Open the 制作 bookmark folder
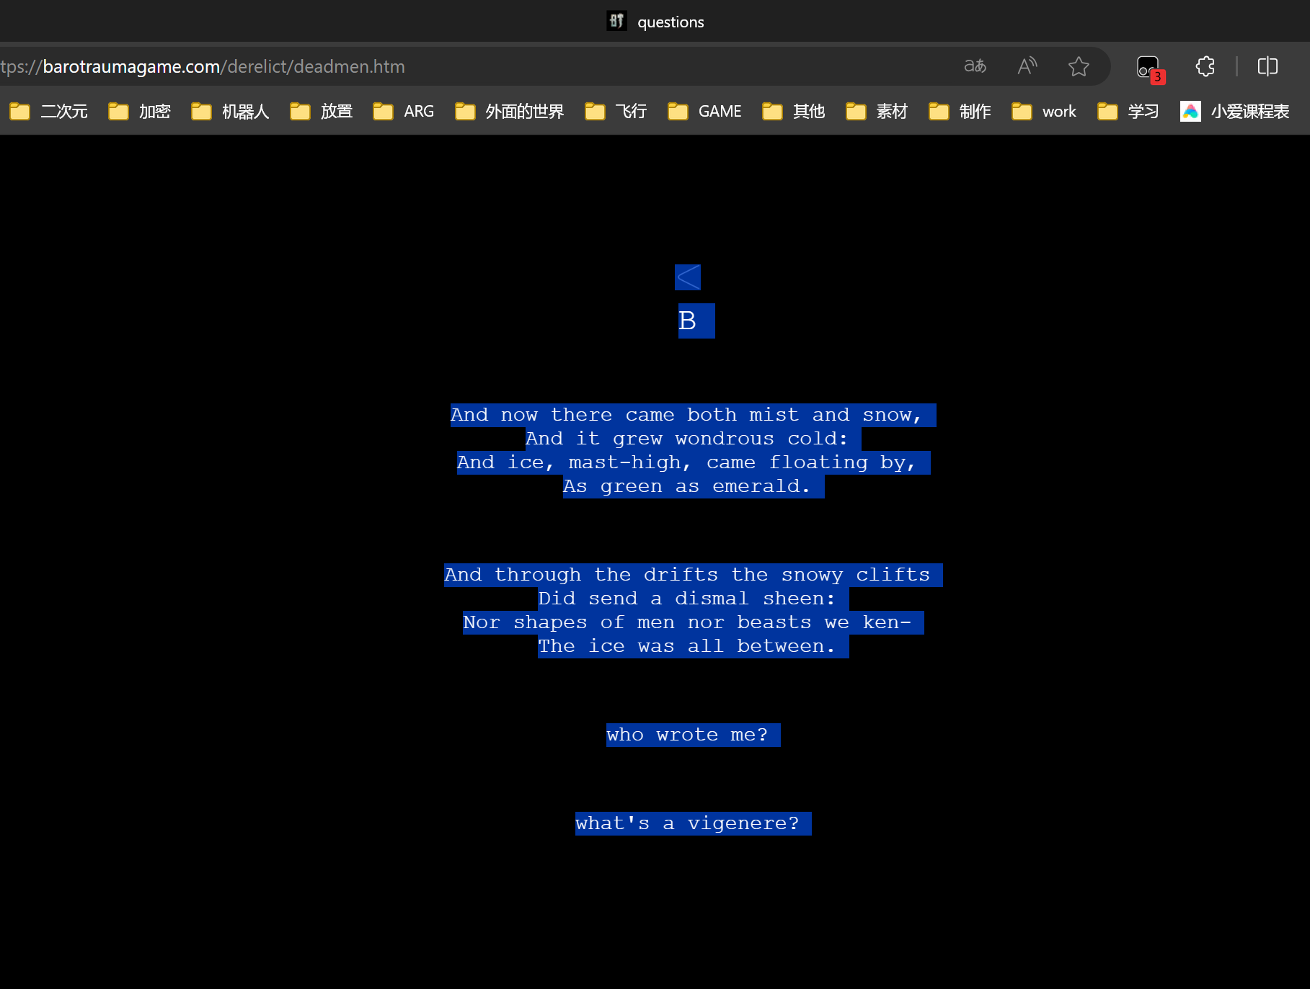Viewport: 1310px width, 989px height. [960, 111]
